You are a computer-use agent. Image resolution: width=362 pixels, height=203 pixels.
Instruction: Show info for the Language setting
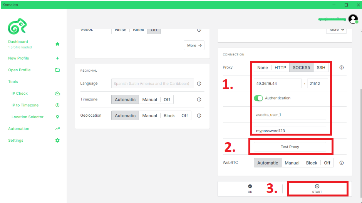(x=199, y=84)
